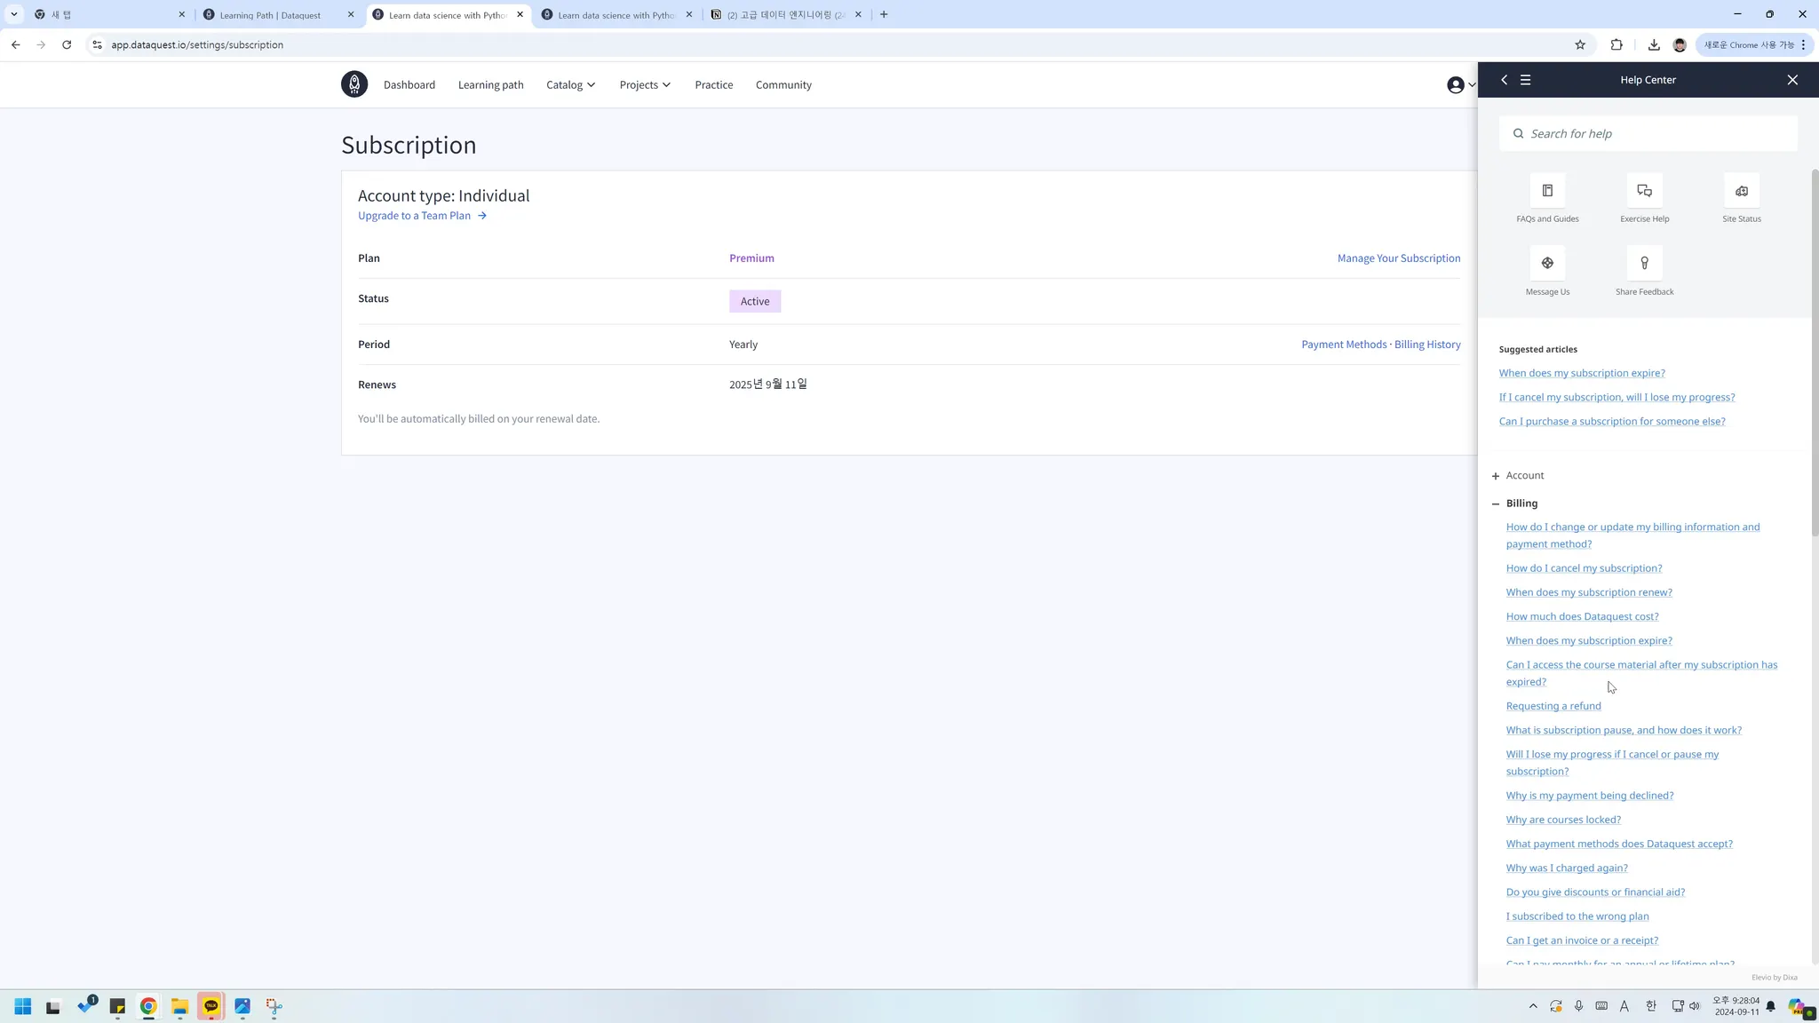Click Manage Your Subscription link
This screenshot has width=1819, height=1023.
coord(1398,258)
